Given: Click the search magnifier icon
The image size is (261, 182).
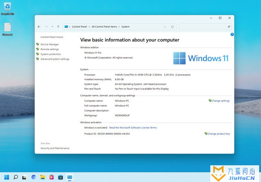Looking at the screenshot, I should click(229, 27).
